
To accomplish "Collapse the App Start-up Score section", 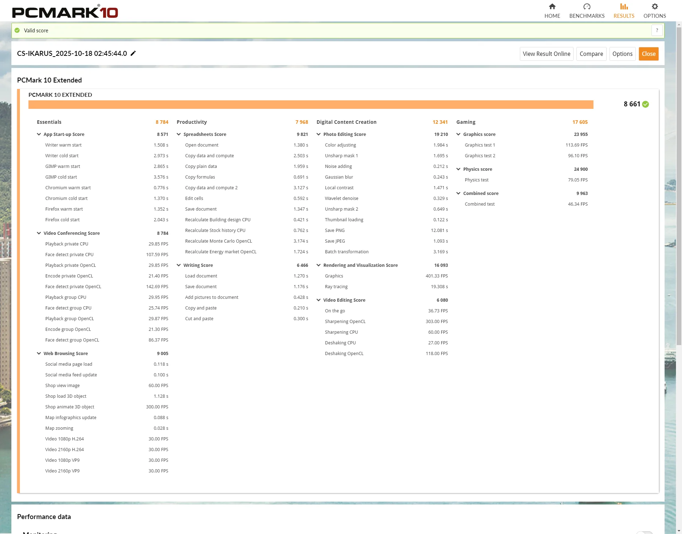I will (x=39, y=134).
